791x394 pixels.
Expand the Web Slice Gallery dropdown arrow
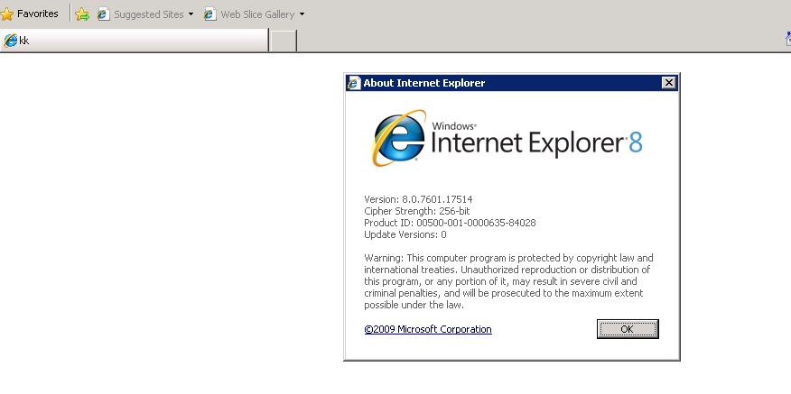tap(302, 14)
